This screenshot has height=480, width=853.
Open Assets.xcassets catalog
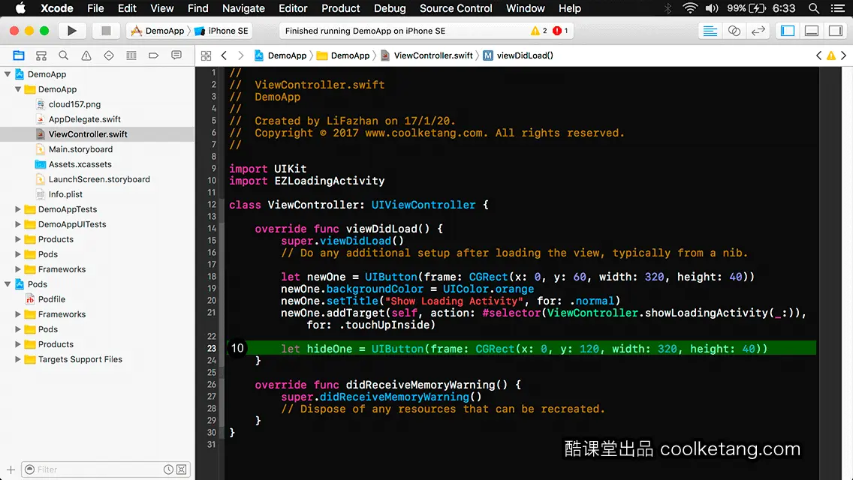[x=80, y=164]
